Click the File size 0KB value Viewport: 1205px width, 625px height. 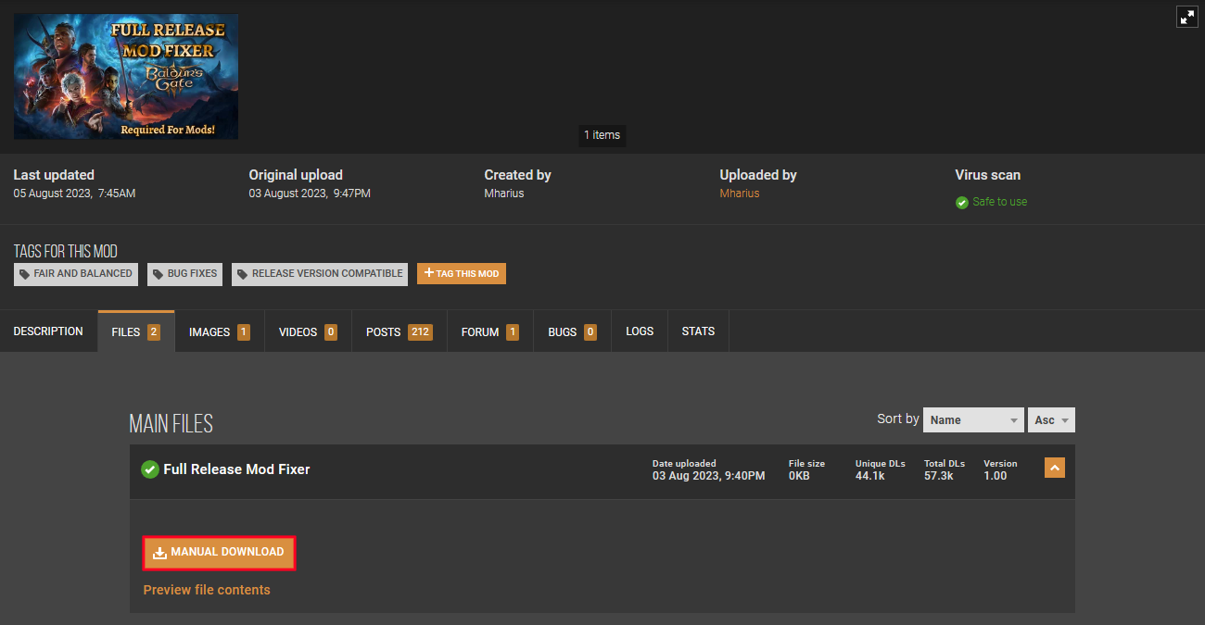pyautogui.click(x=799, y=476)
